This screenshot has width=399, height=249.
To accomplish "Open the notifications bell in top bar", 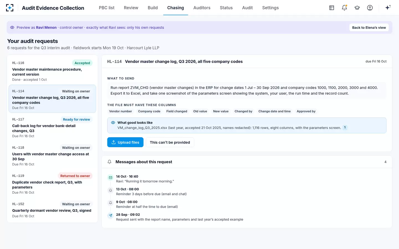I will (x=344, y=8).
